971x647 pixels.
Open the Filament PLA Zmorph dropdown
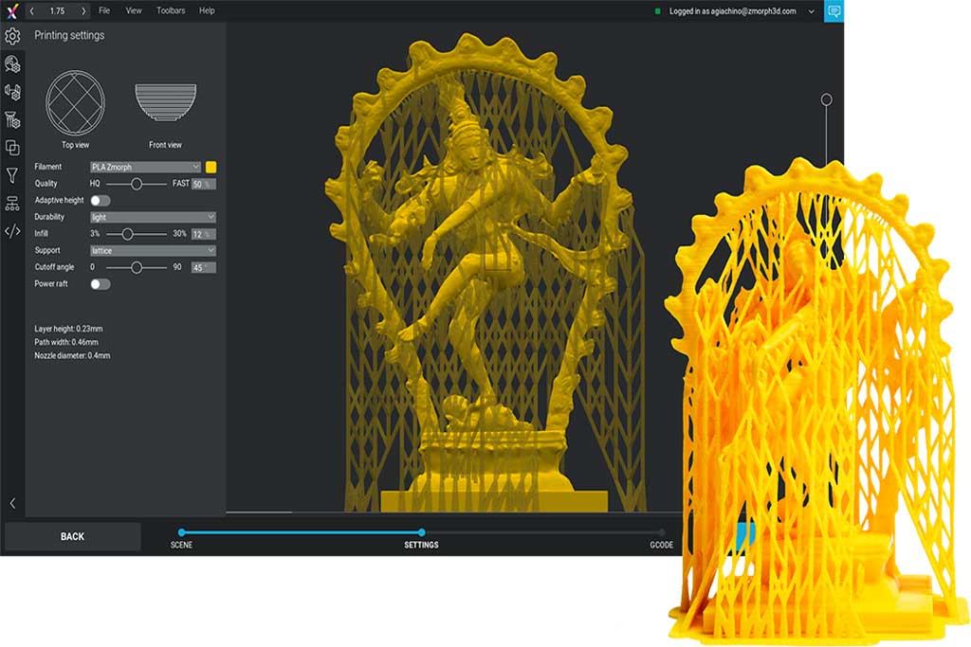click(x=145, y=167)
